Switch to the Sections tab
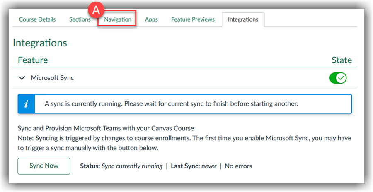Screen dimensions: 373x192 (x=80, y=19)
